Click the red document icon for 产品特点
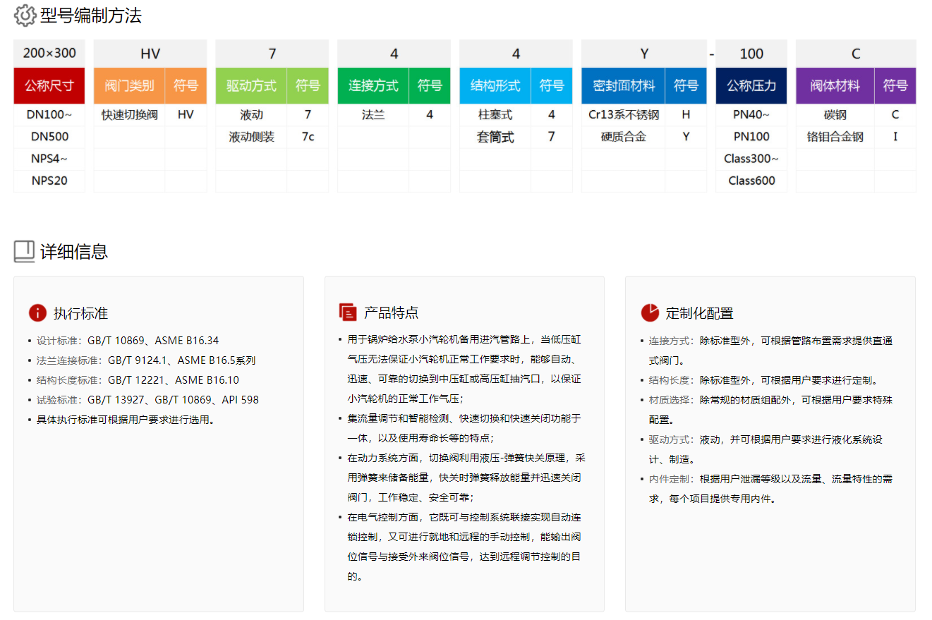 click(x=347, y=312)
